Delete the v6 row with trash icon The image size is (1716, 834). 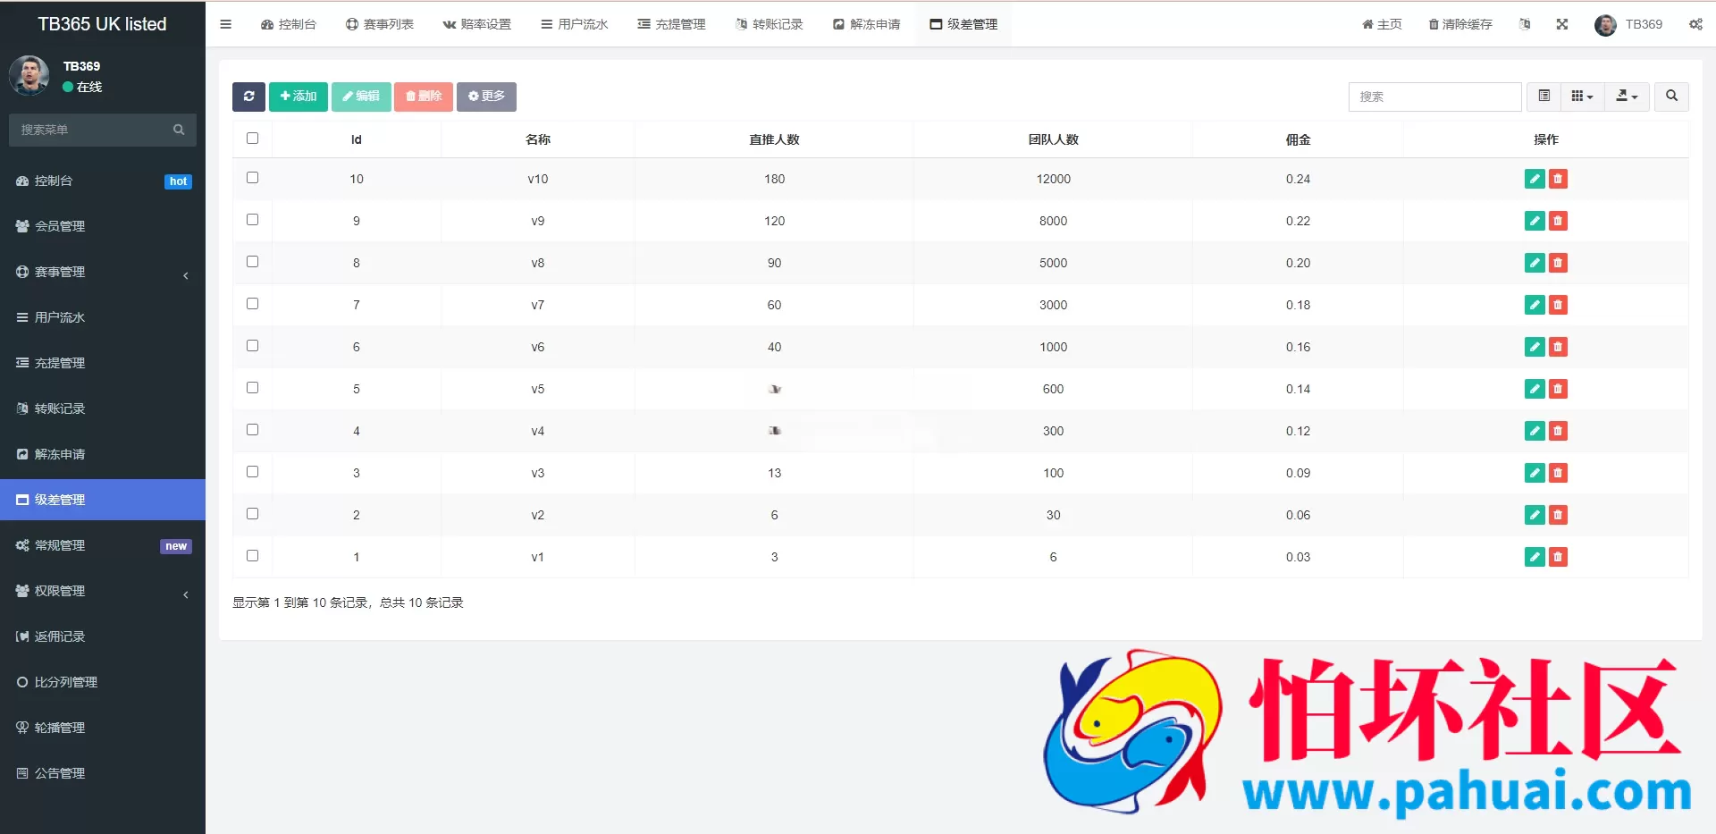coord(1558,347)
